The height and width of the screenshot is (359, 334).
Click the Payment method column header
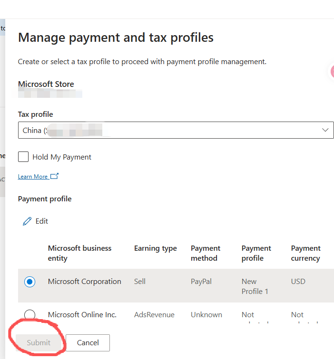206,253
